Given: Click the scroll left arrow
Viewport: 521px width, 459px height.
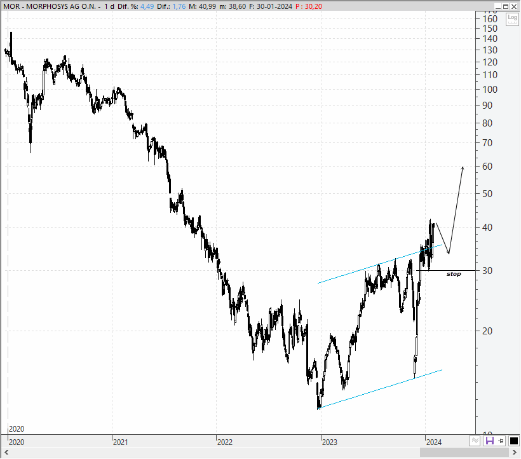Looking at the screenshot, I should [x=6, y=453].
